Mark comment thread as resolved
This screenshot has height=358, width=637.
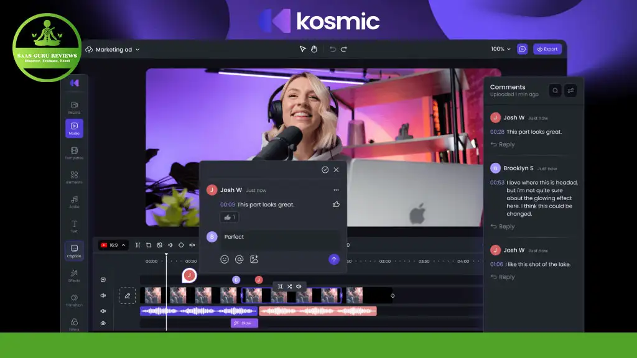325,170
